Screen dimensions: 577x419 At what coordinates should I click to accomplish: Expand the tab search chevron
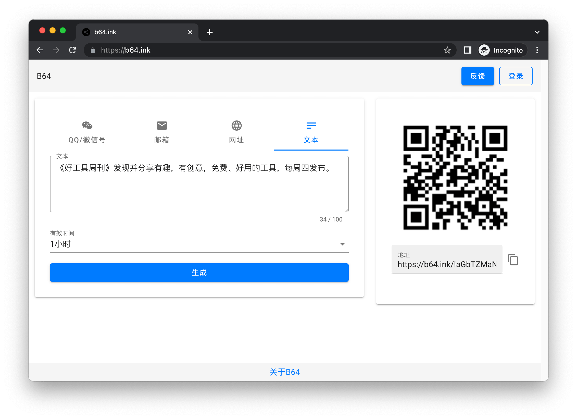[537, 32]
